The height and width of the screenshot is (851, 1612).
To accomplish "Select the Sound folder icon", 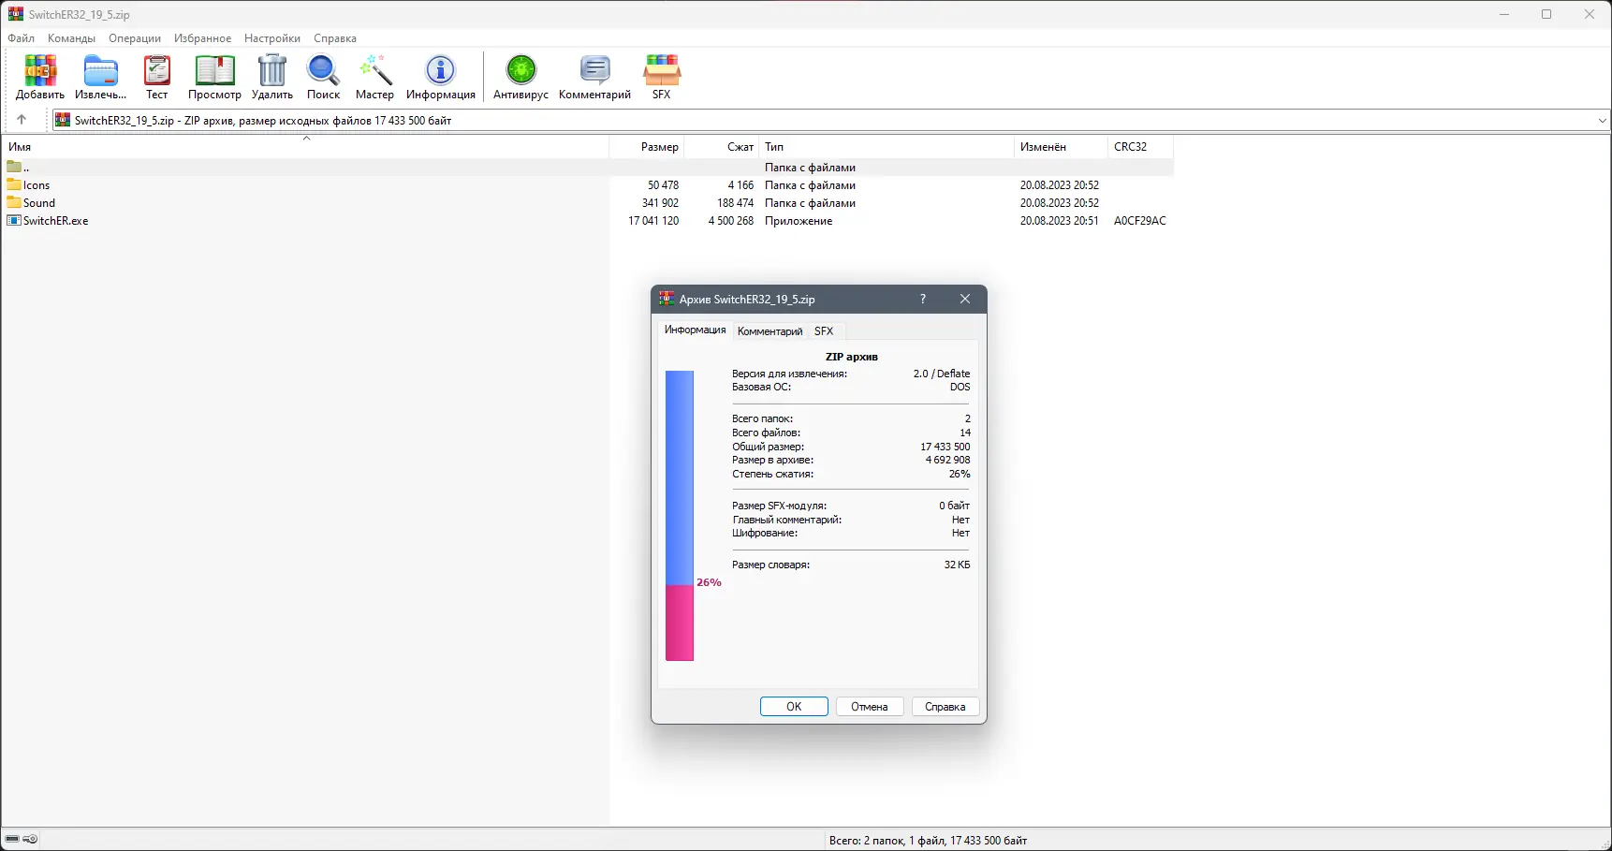I will [x=14, y=203].
